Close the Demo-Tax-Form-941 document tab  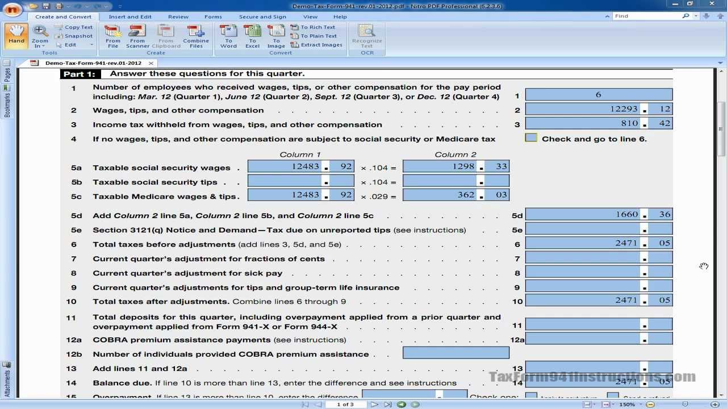[x=151, y=63]
